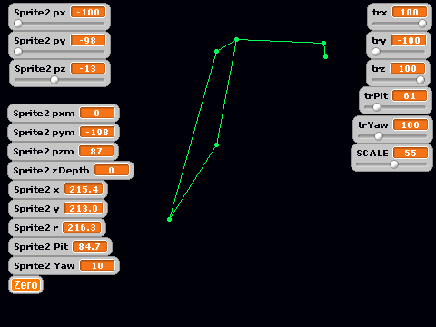This screenshot has width=436, height=327.
Task: Click the trYaw slider knob
Action: pos(379,136)
